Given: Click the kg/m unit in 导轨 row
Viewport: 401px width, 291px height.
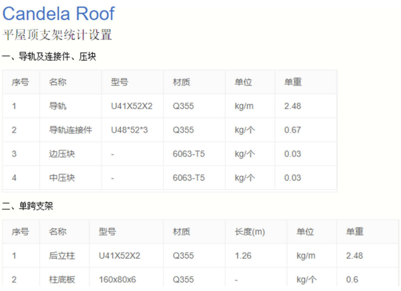Looking at the screenshot, I should pyautogui.click(x=244, y=106).
